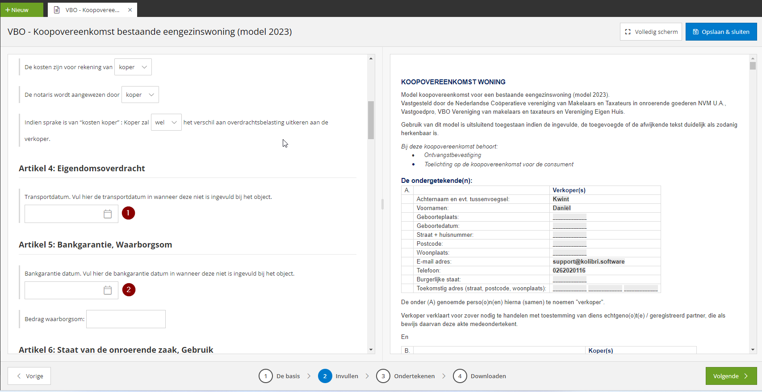
Task: Click 'Daniël' first name in preview table
Action: pos(561,208)
